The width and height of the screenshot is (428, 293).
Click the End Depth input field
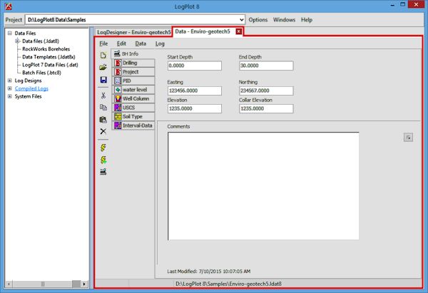(266, 66)
